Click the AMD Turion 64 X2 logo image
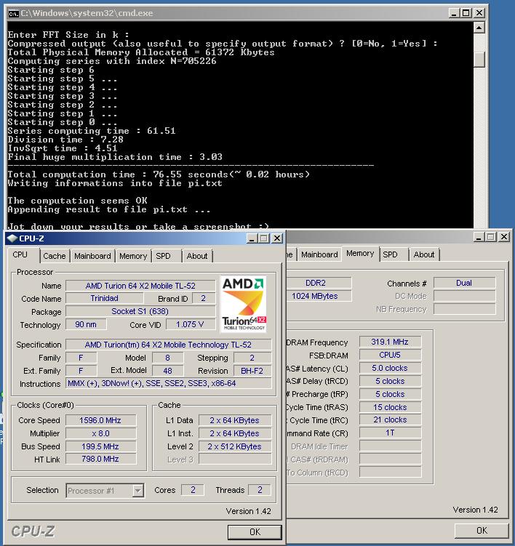Image resolution: width=515 pixels, height=546 pixels. click(x=244, y=304)
